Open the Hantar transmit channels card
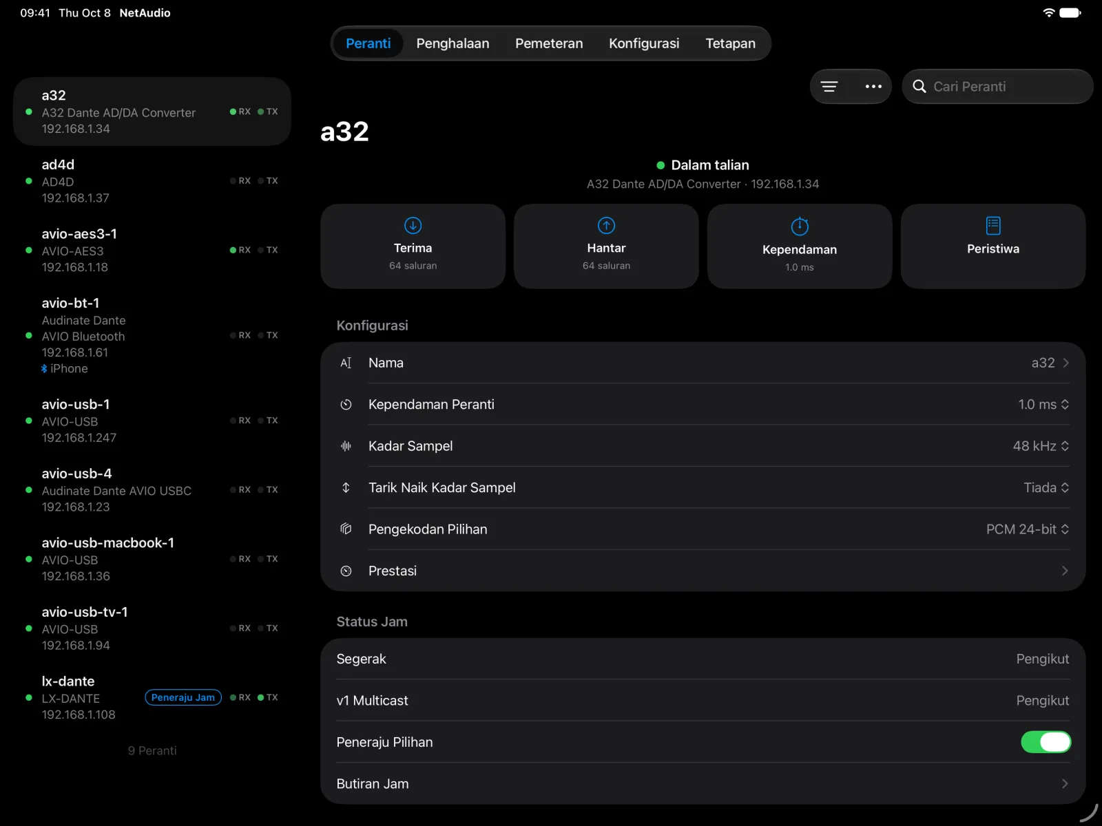 (606, 246)
